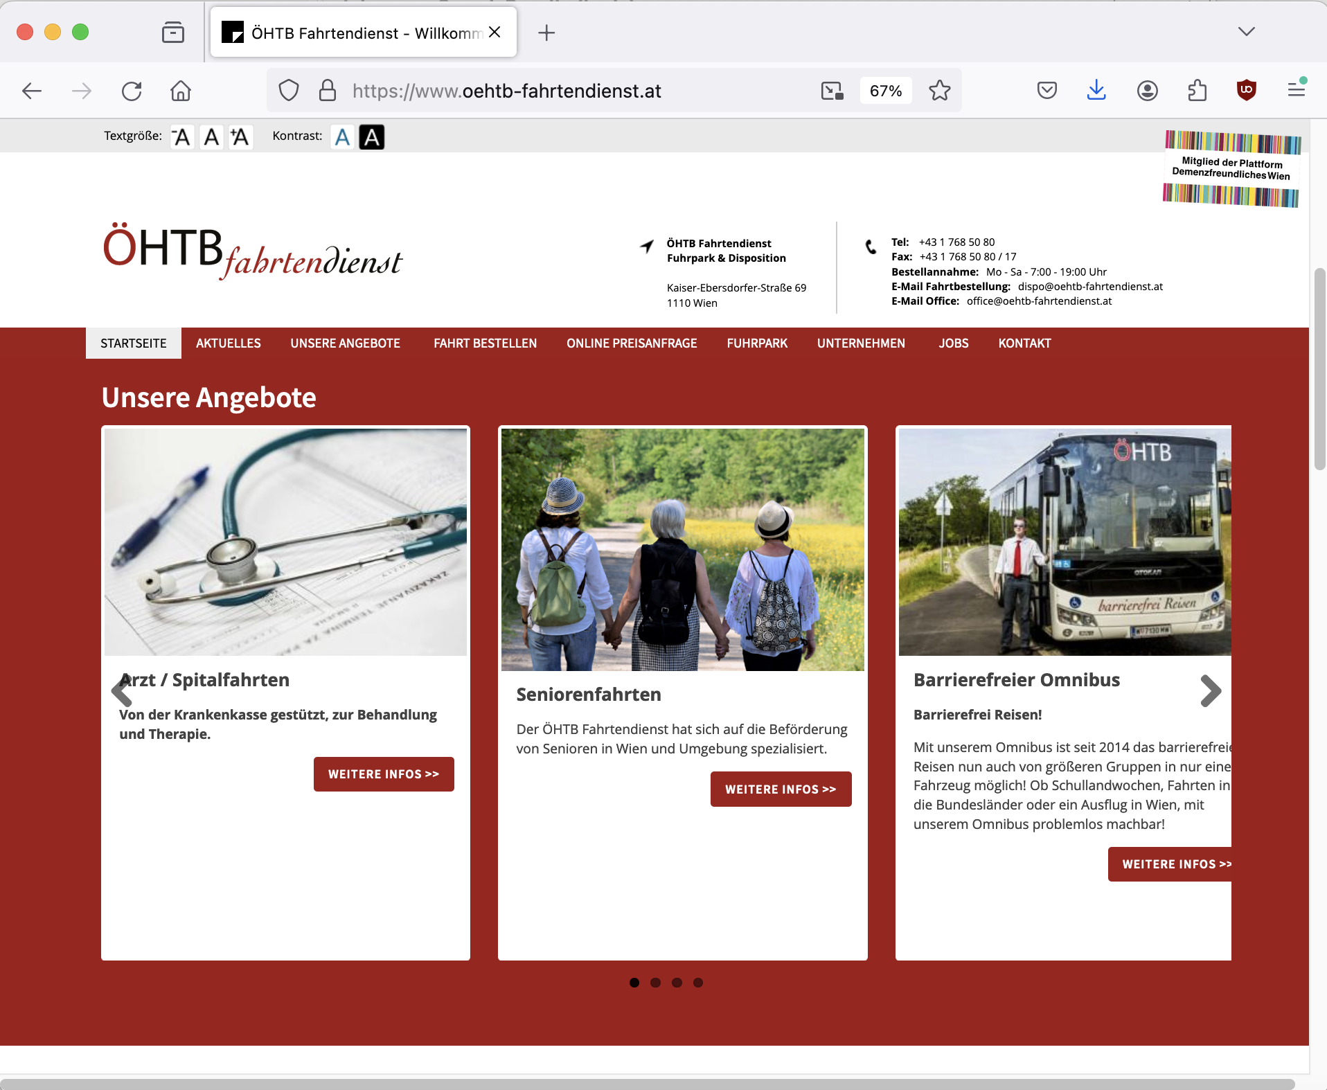Click Weitere Infos under Seniorenfahrten

point(781,789)
